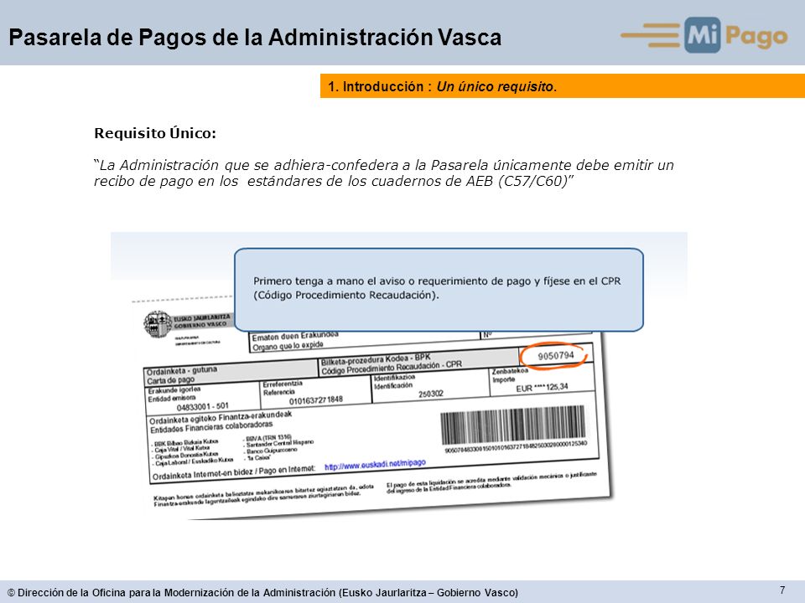
Task: Click the 'Caja Laboral / Euskadiko Kutxa' entry
Action: [x=193, y=461]
